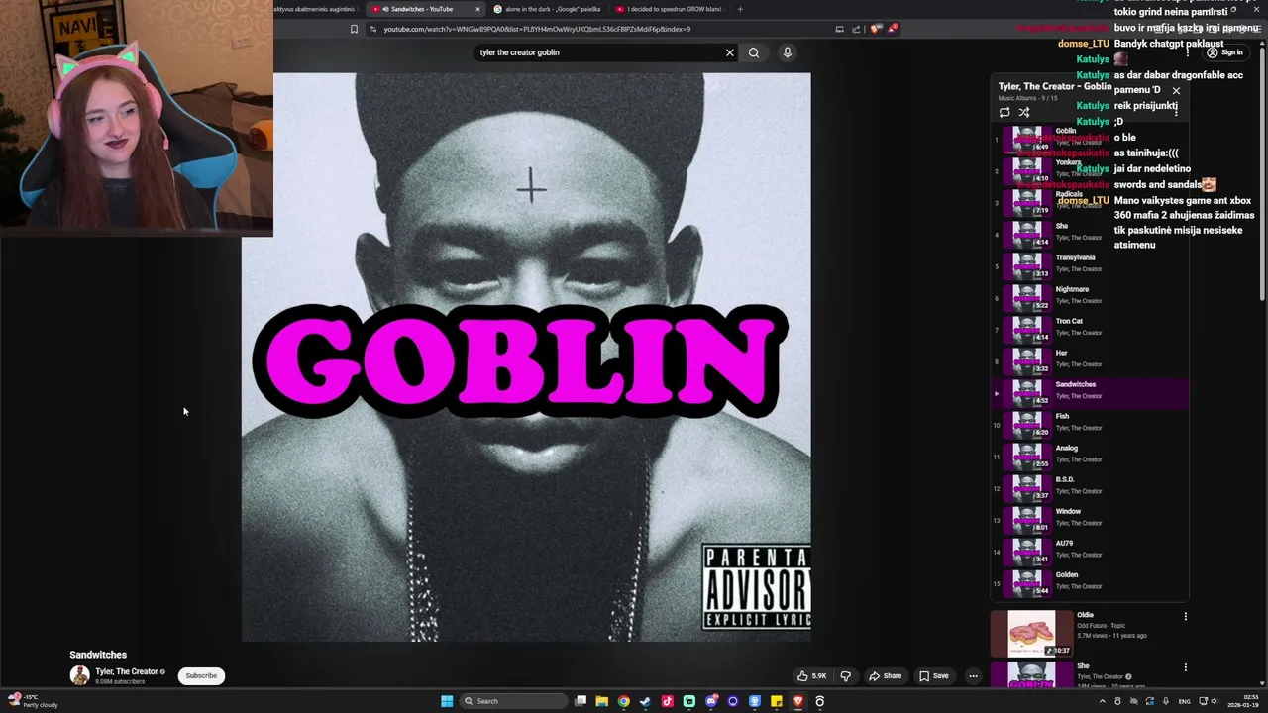Play Golden from the playlist
This screenshot has width=1268, height=713.
(x=1090, y=582)
